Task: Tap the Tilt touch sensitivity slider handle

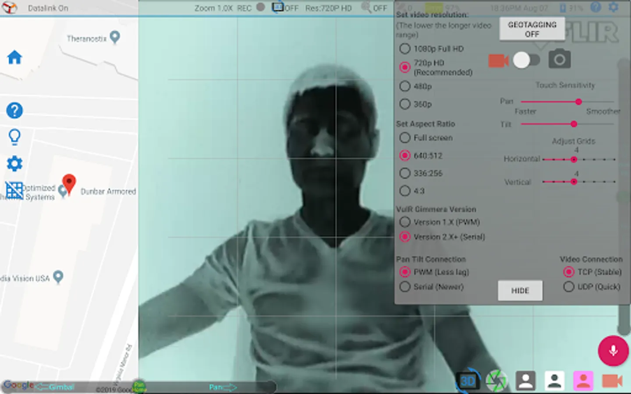Action: [574, 124]
